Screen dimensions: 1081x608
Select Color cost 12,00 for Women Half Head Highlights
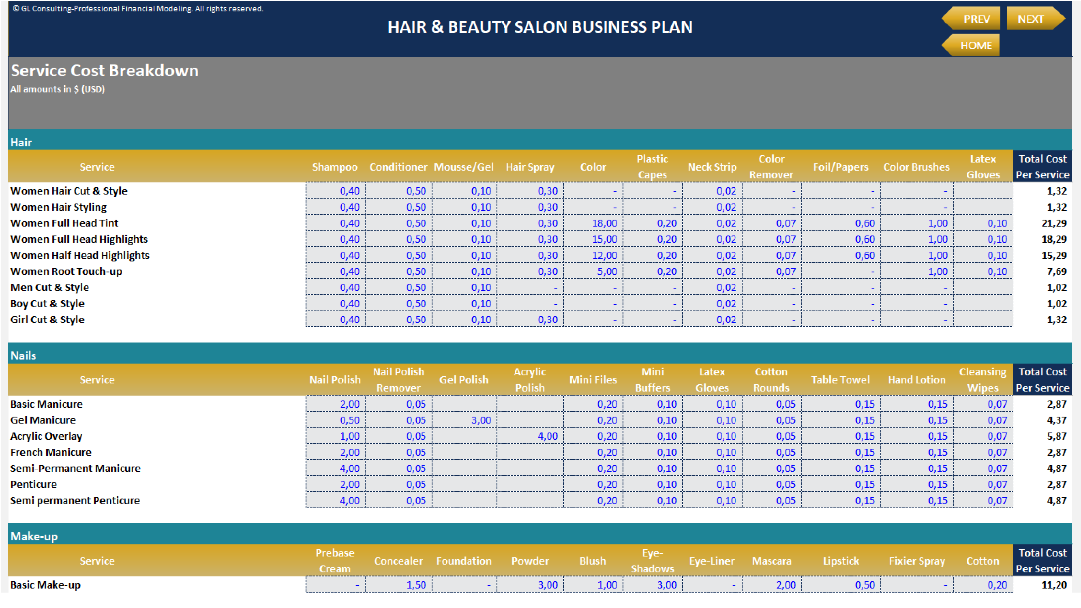click(593, 255)
